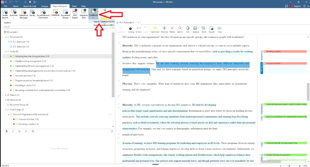Image resolution: width=310 pixels, height=167 pixels.
Task: Apply strikethrough in the comment editor
Action: [x=26, y=131]
